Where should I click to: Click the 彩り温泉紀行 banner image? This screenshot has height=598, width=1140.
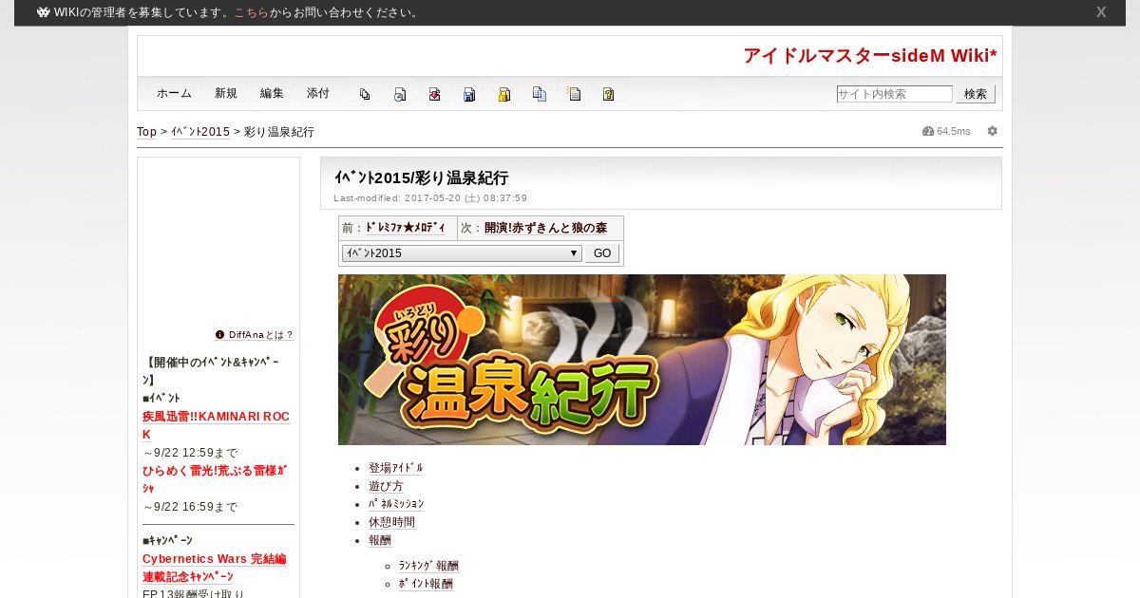pyautogui.click(x=642, y=360)
